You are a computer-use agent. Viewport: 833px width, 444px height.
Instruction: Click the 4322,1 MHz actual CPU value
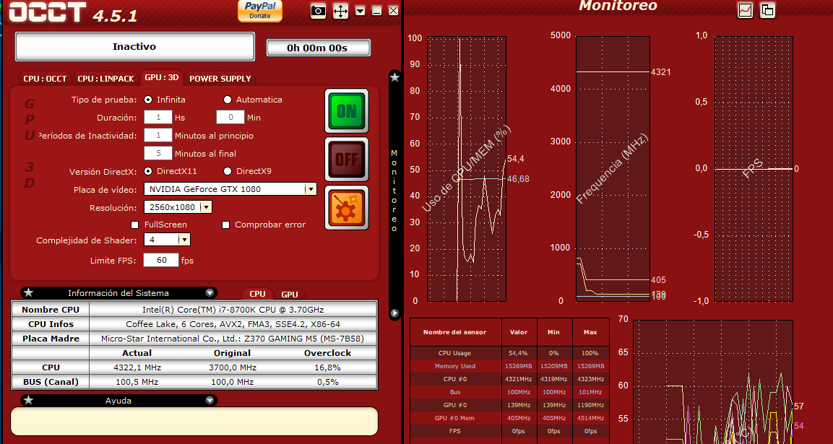137,367
